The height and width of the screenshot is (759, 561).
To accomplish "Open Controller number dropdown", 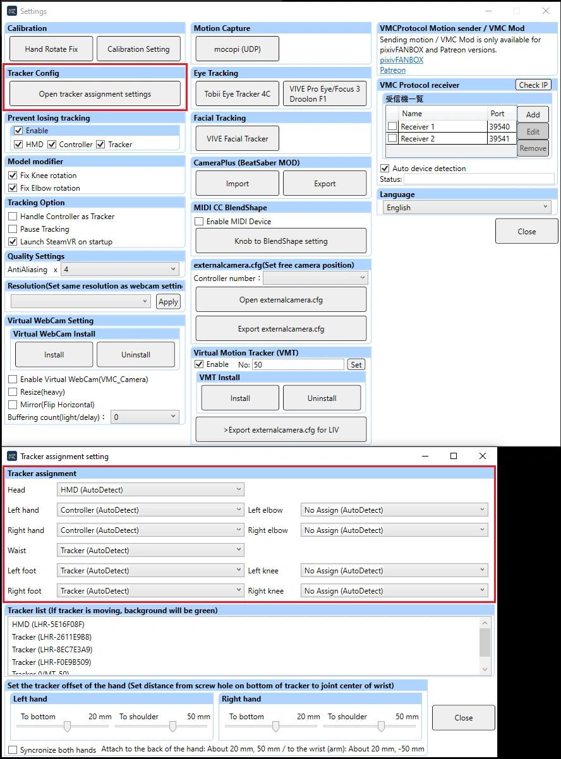I will point(315,278).
